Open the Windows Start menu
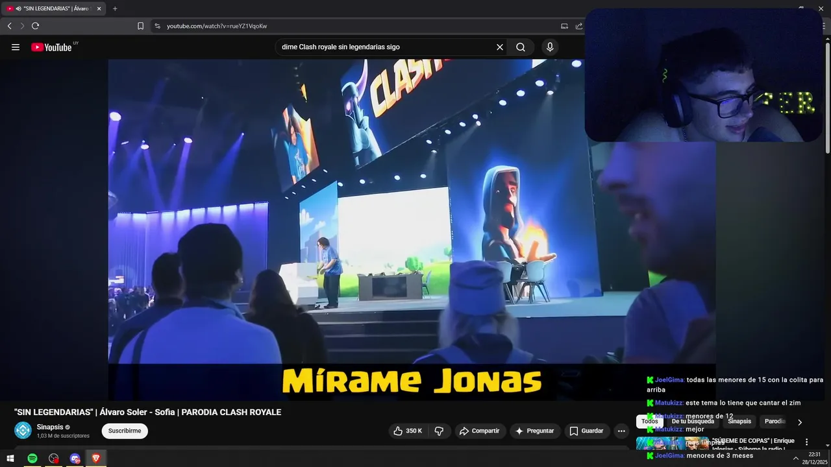Viewport: 831px width, 467px height. coord(10,459)
